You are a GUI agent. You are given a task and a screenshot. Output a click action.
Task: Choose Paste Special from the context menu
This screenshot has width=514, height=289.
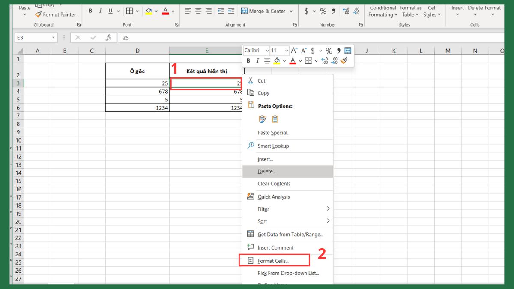coord(274,133)
